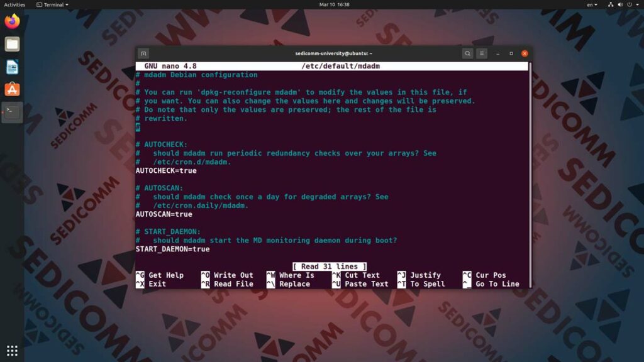This screenshot has height=362, width=644.
Task: Click the new tab icon in the terminal titlebar
Action: pyautogui.click(x=143, y=53)
